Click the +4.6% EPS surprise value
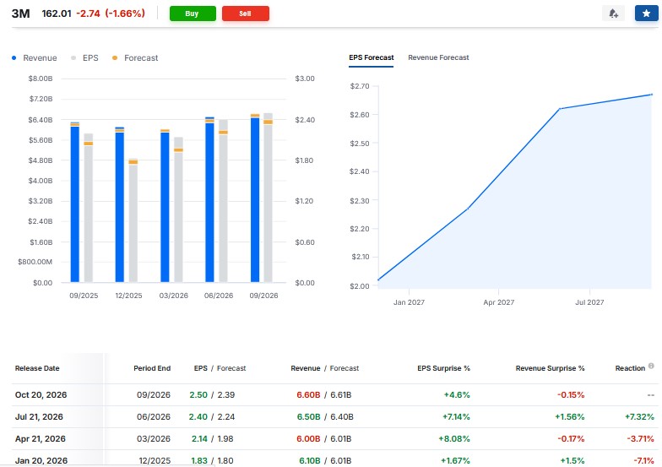The height and width of the screenshot is (467, 662). point(457,395)
